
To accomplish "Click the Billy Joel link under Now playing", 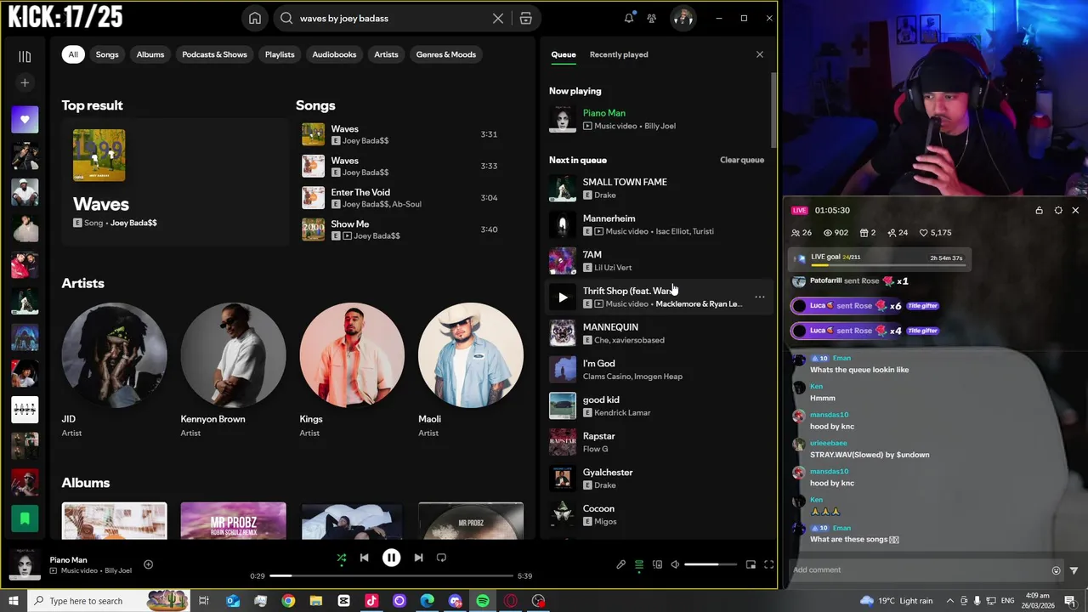I will tap(660, 126).
